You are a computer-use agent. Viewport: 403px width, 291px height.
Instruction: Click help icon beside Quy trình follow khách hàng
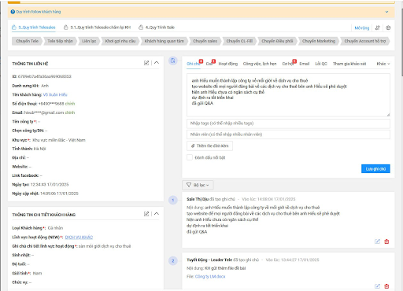13,12
